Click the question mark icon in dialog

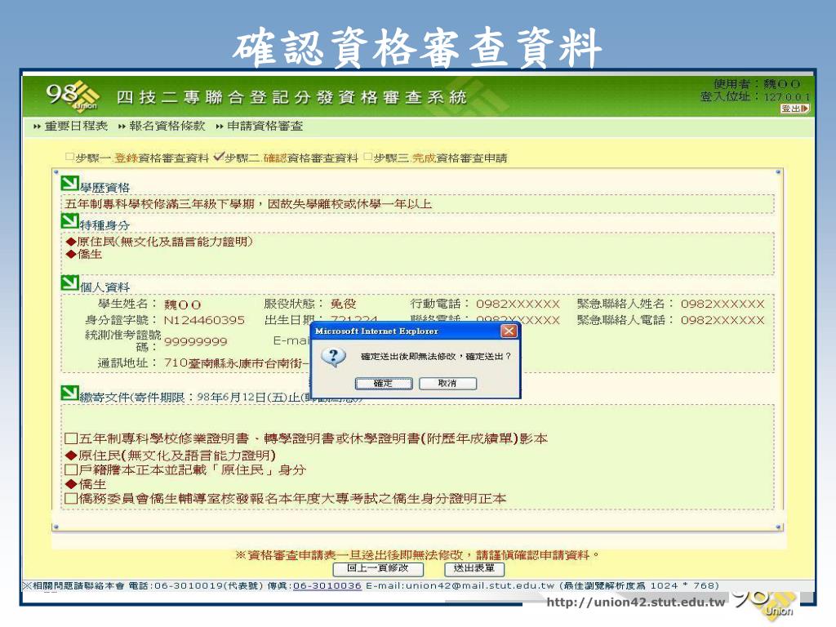point(334,356)
